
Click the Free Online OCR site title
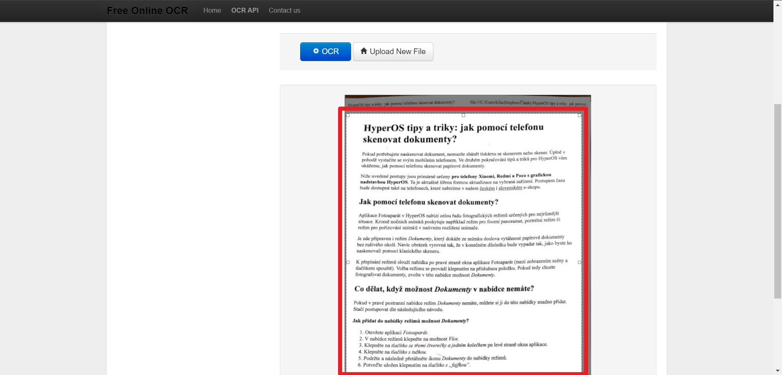[x=147, y=11]
